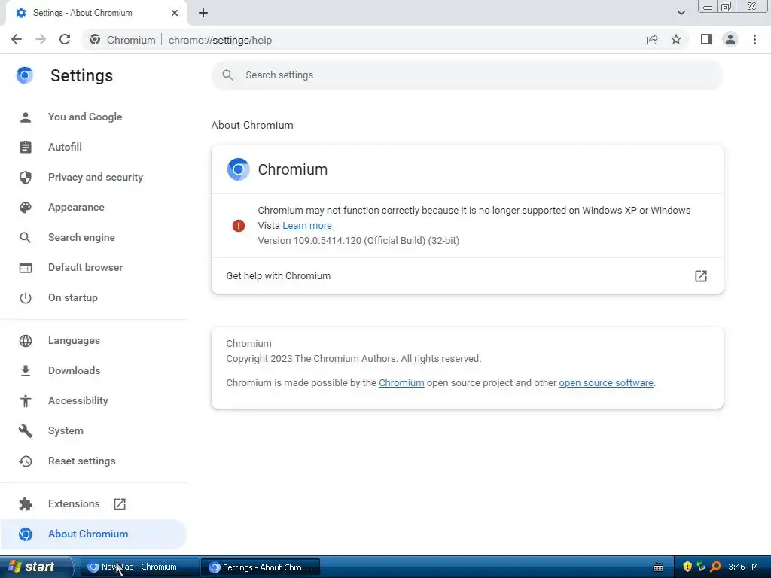
Task: Select Settings - About Chromium taskbar button
Action: [x=261, y=567]
